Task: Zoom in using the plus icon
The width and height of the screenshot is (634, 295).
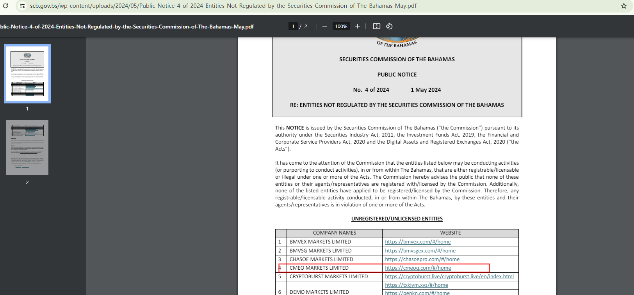Action: click(357, 26)
